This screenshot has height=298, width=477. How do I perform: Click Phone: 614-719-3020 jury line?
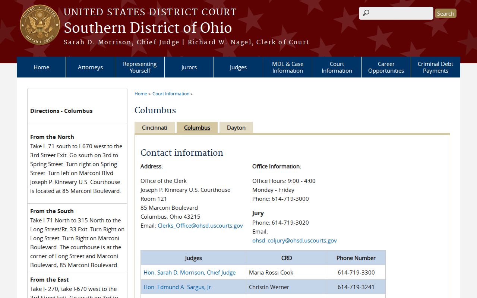pyautogui.click(x=281, y=222)
